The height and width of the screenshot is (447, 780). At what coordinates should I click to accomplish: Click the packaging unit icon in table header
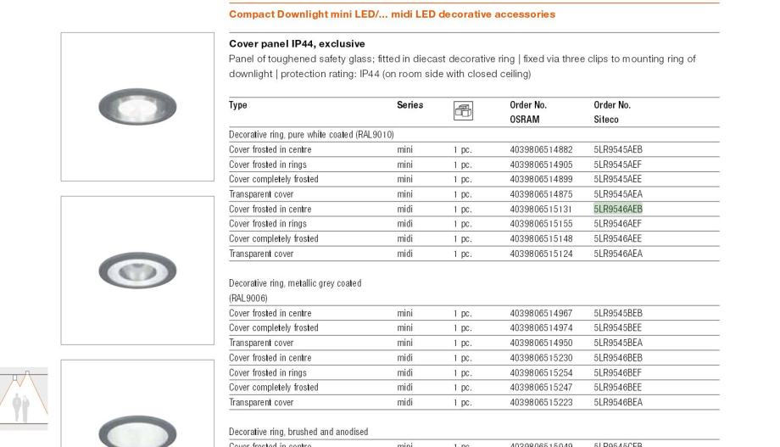point(463,110)
